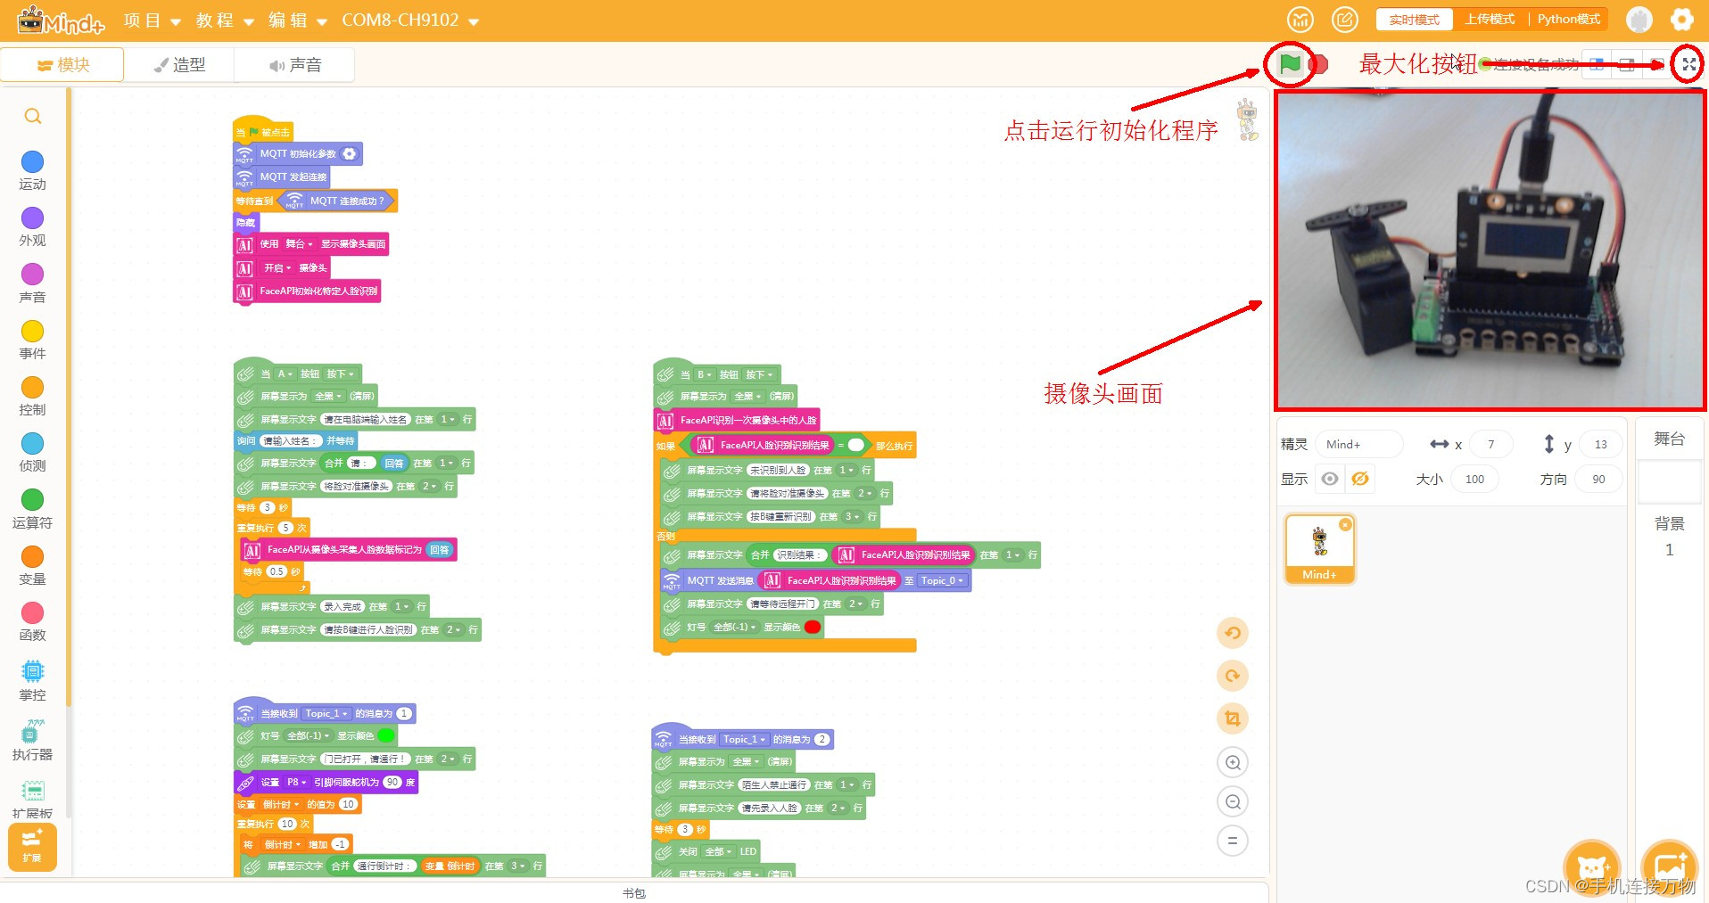Image resolution: width=1709 pixels, height=903 pixels.
Task: Open the COM8-CH9102 port dropdown
Action: [x=410, y=21]
